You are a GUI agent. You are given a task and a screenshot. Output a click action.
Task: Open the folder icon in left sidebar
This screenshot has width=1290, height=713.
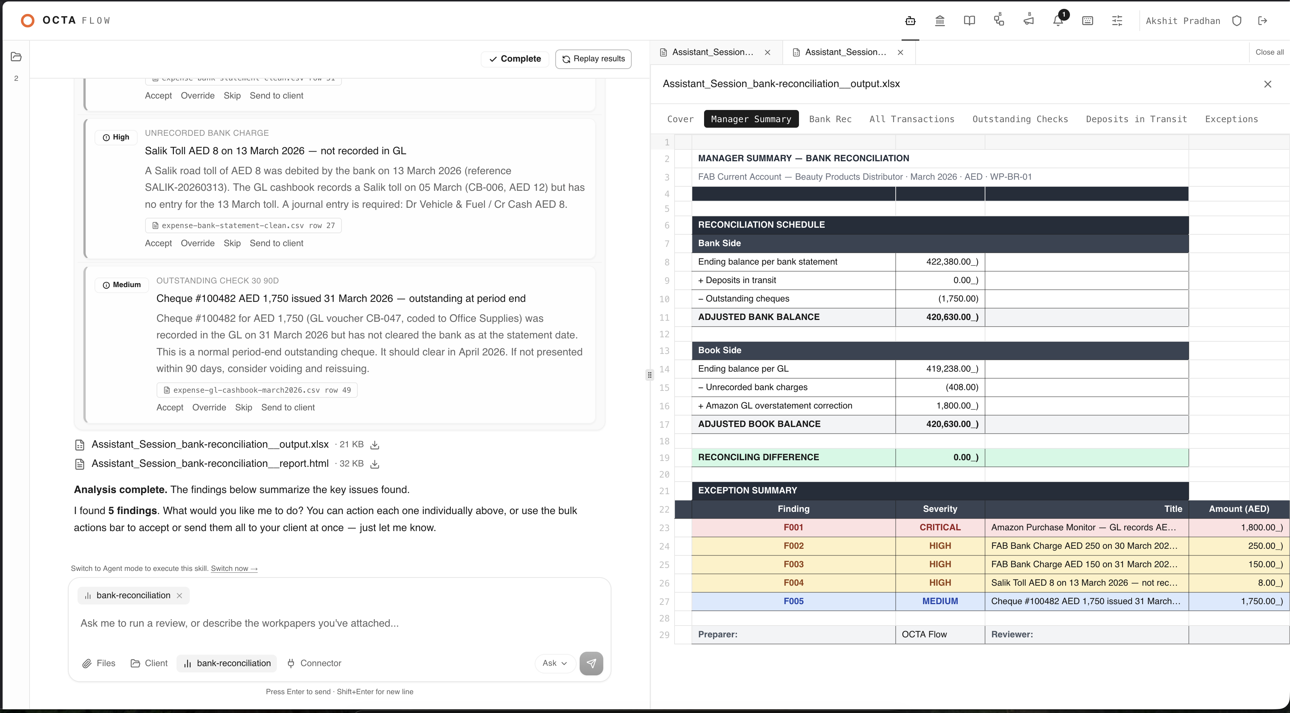[16, 56]
